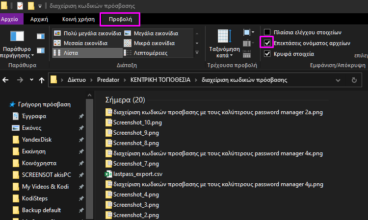Open Έγγραφα in the sidebar
This screenshot has height=220, width=368.
click(34, 116)
